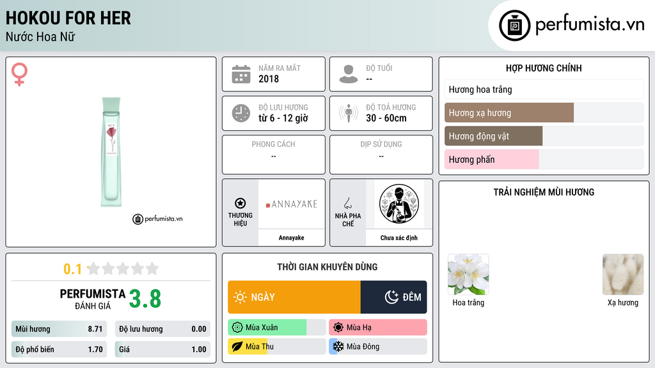Image resolution: width=655 pixels, height=368 pixels.
Task: Click the Annayake brand logo
Action: coord(291,204)
